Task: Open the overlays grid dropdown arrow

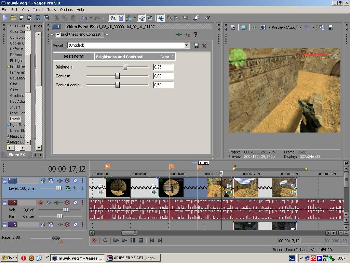Action: coord(313,27)
